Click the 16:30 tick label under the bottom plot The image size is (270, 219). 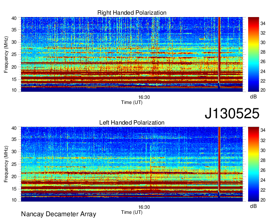tap(144, 207)
